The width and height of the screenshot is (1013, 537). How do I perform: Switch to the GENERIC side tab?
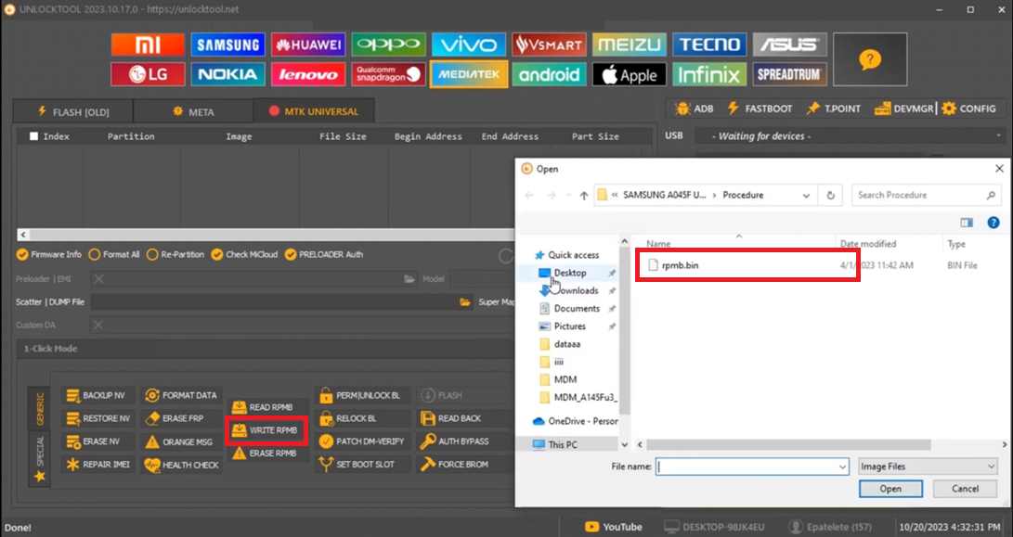click(40, 408)
